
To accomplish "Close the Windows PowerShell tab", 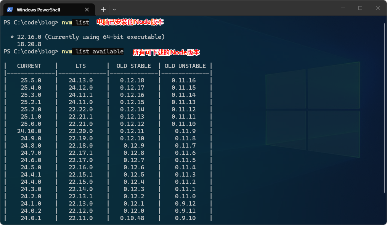I will pyautogui.click(x=87, y=10).
